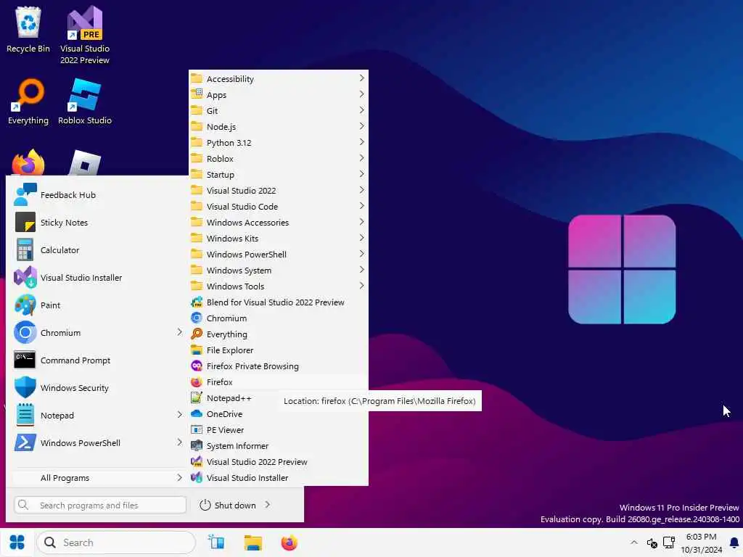Open Chromium in All Programs list

tap(278, 318)
